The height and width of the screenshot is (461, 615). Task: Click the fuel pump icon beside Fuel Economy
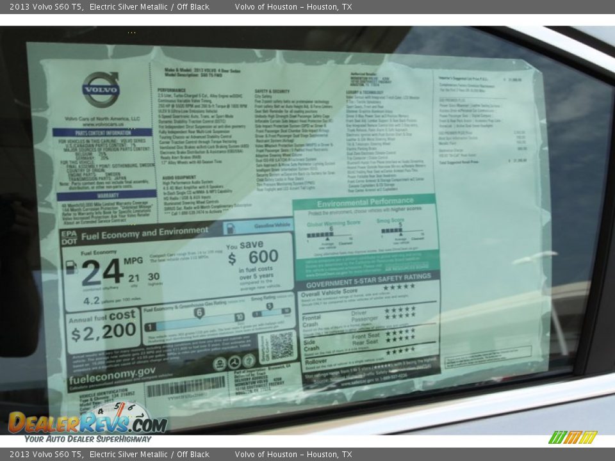coord(70,268)
